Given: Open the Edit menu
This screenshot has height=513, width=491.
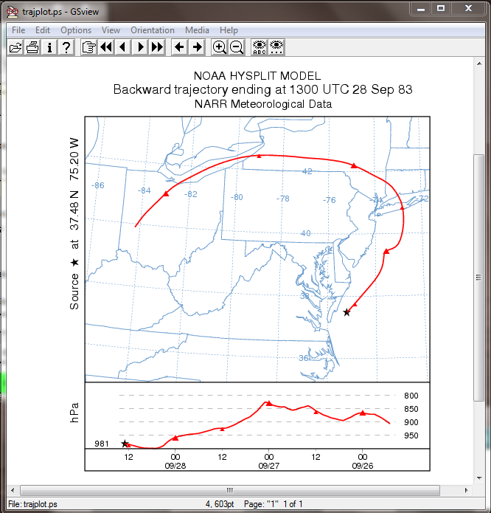Looking at the screenshot, I should (x=43, y=30).
